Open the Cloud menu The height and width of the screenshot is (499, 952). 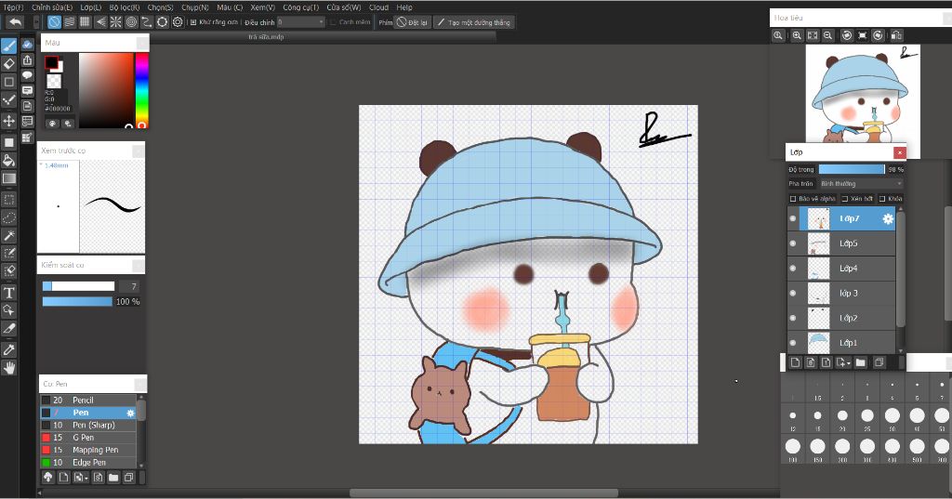point(379,7)
